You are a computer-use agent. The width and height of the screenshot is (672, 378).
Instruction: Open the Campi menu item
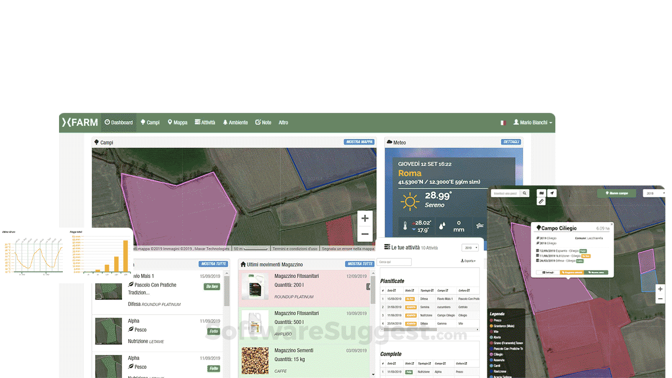150,122
